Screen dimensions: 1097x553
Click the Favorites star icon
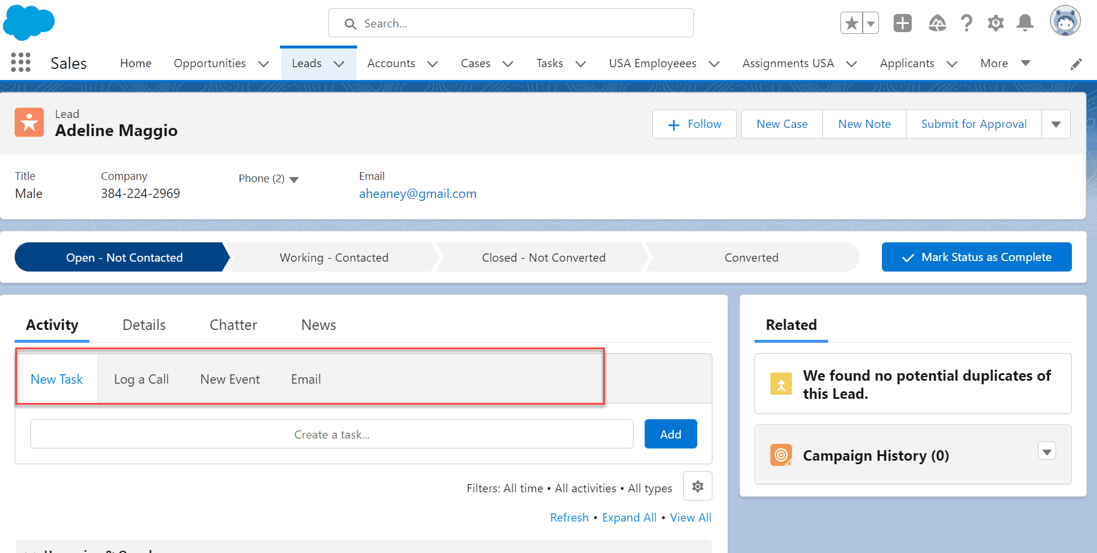tap(851, 22)
